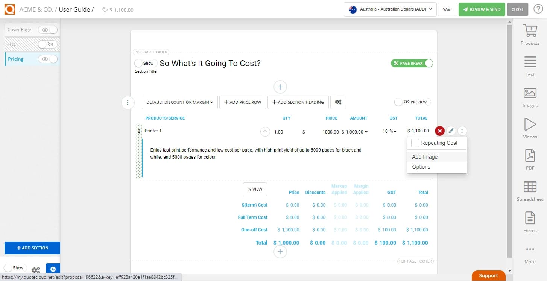Select Add Image from the context menu
Viewport: 547px width, 281px height.
point(425,157)
